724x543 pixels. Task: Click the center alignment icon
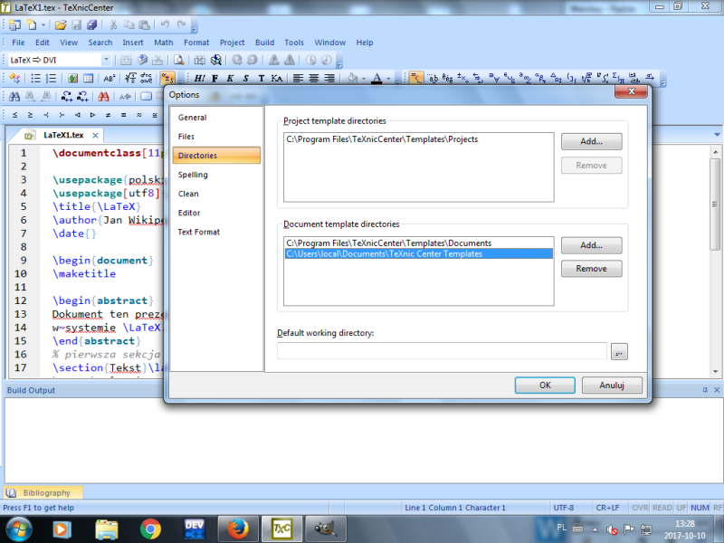(x=313, y=78)
